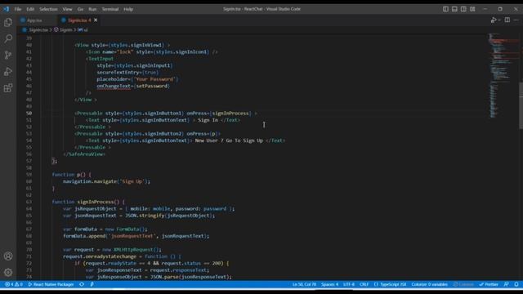This screenshot has height=294, width=523.
Task: Click Ln 50, Col 78 cursor position
Action: click(304, 284)
